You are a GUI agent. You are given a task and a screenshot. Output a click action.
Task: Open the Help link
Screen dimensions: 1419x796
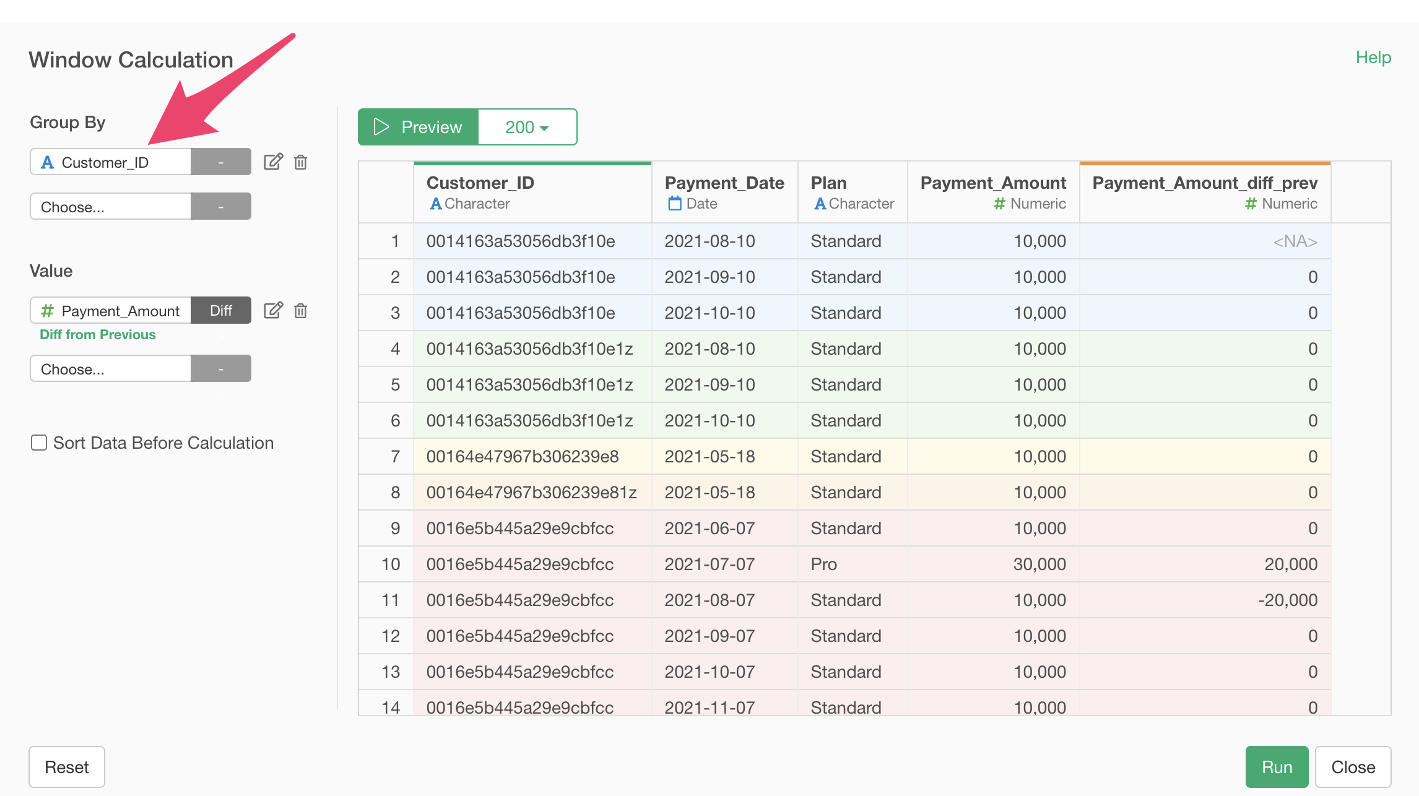pyautogui.click(x=1373, y=58)
